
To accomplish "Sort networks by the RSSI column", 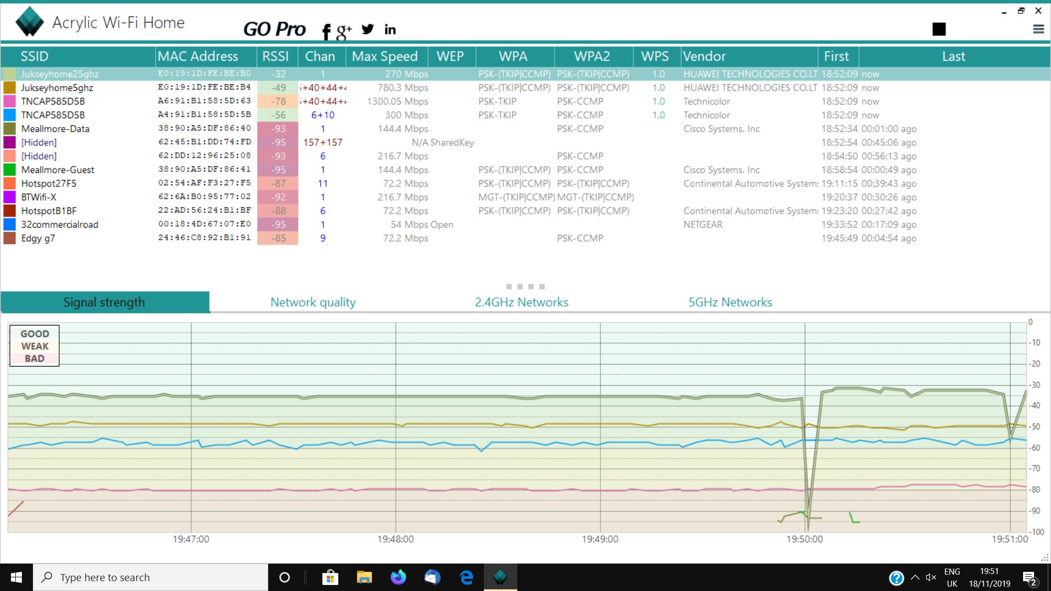I will click(276, 56).
